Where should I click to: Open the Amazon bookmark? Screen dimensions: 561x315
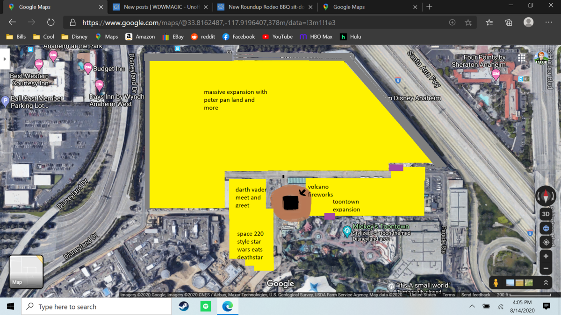click(140, 36)
